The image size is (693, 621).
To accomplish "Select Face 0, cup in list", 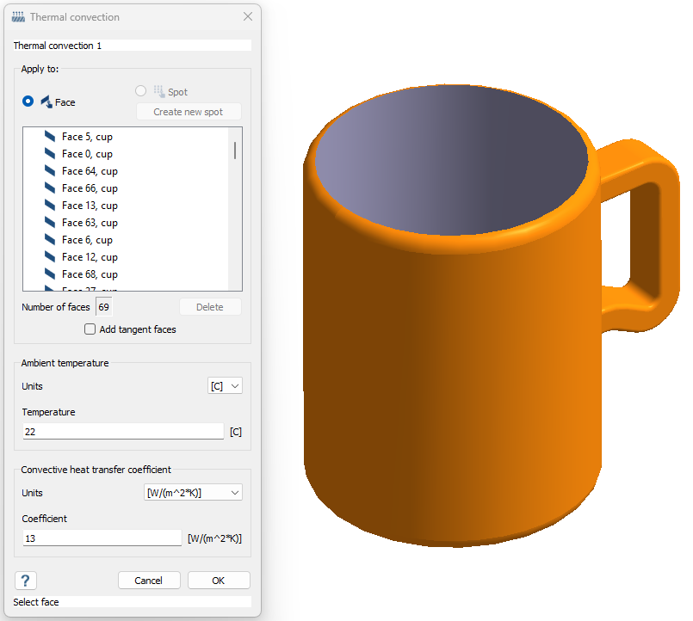I will click(x=87, y=154).
